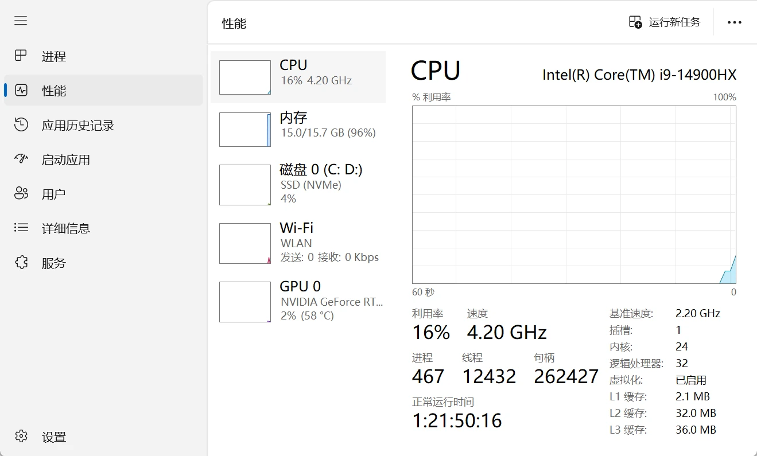Click the NVIDIA GeForce RT... label
This screenshot has height=456, width=757.
(332, 302)
